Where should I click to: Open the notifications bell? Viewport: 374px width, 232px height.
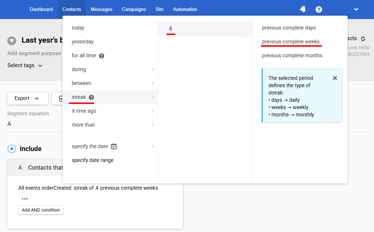click(303, 9)
